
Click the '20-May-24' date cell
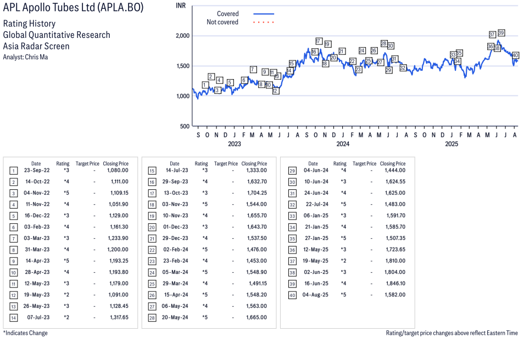(x=175, y=317)
